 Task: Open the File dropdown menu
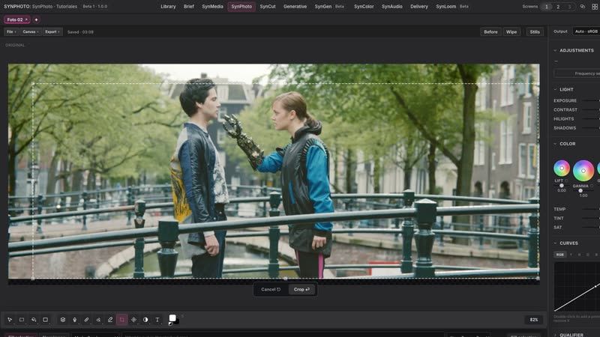click(x=11, y=32)
